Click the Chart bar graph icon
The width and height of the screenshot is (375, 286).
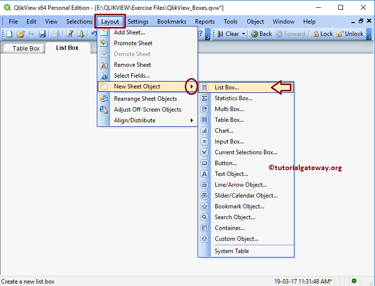point(204,131)
